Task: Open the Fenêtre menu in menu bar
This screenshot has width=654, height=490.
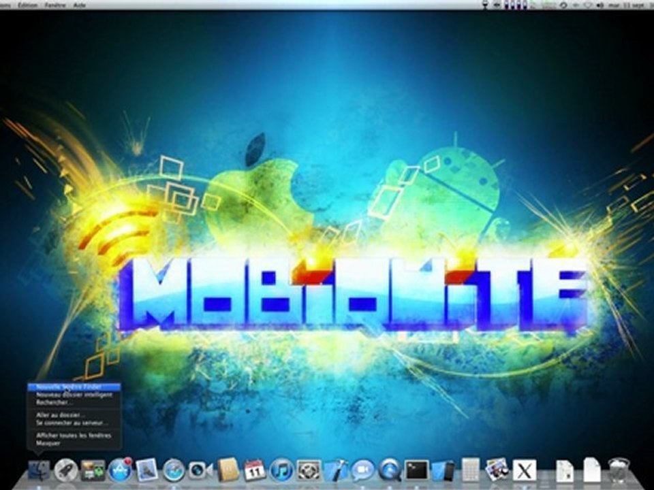Action: click(54, 5)
